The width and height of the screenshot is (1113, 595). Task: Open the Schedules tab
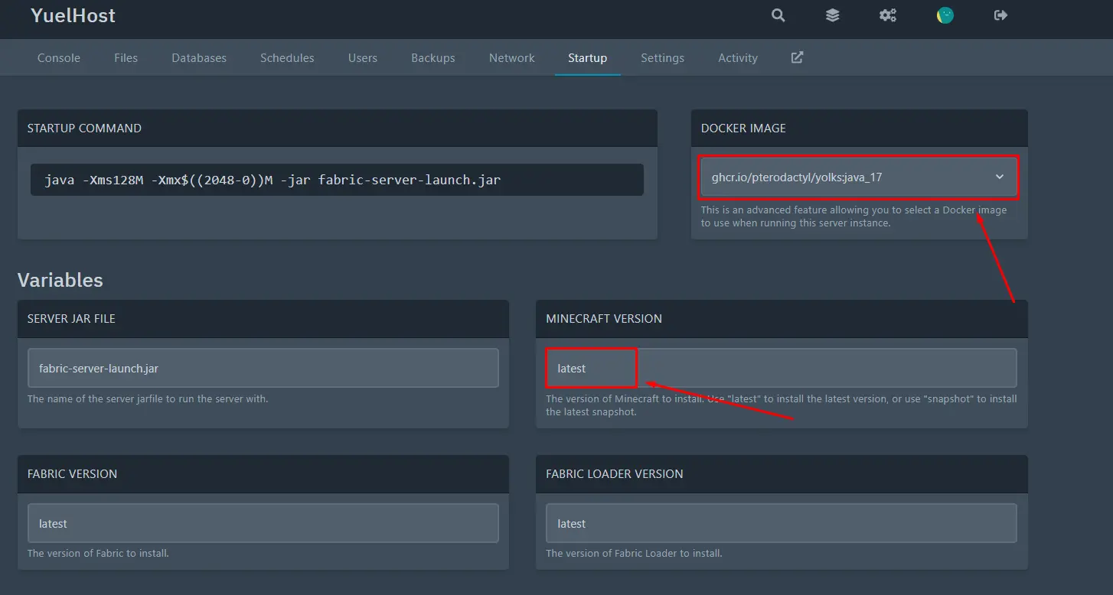(x=287, y=58)
